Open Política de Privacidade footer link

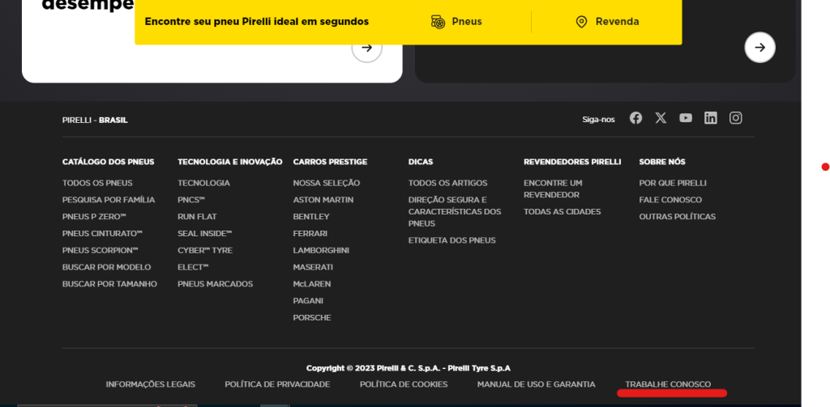277,384
